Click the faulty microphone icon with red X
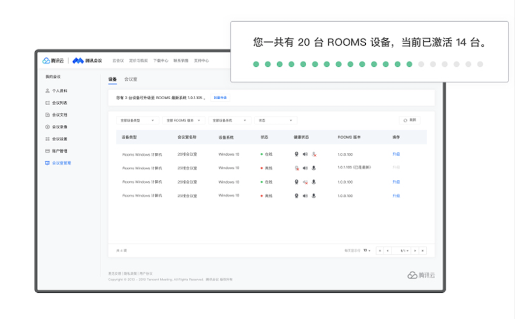 314,154
